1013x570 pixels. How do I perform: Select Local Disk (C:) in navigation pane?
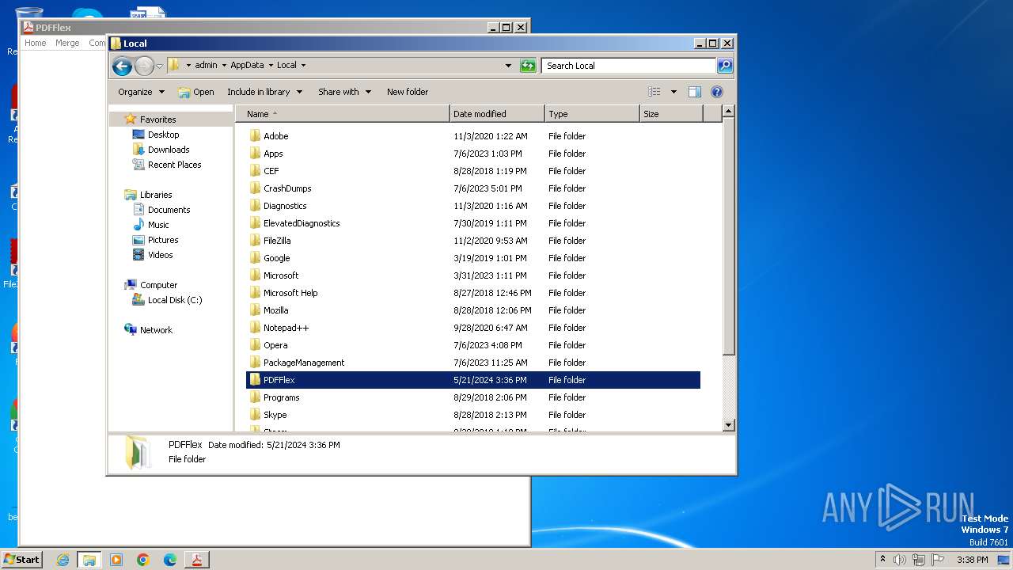click(x=174, y=300)
